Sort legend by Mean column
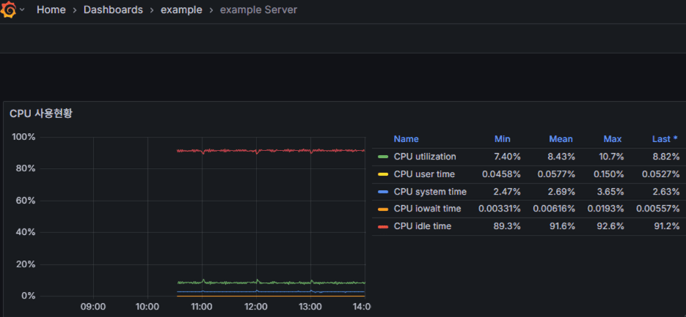The image size is (686, 317). tap(561, 139)
